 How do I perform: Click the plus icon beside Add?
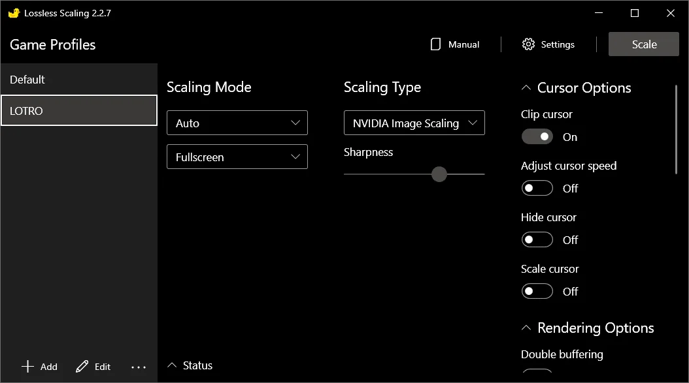27,366
